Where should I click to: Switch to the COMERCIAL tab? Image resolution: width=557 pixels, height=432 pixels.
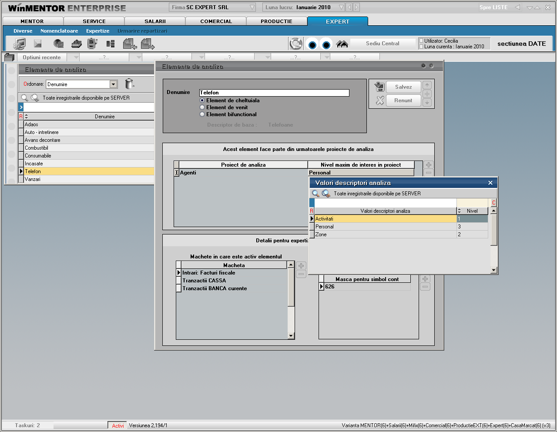click(x=216, y=21)
